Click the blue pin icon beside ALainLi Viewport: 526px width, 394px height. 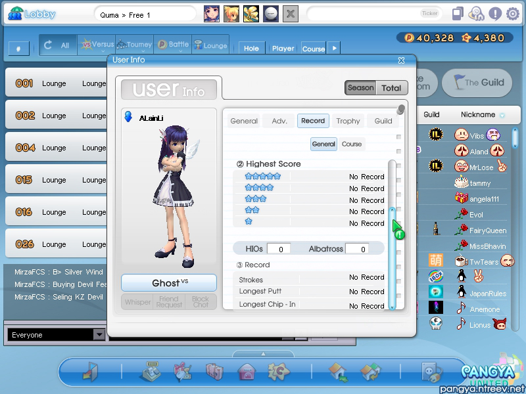click(x=128, y=117)
